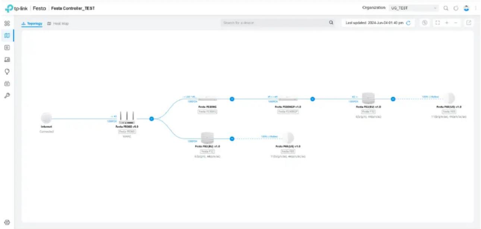Open the Organization UG_TEST dropdown
Image resolution: width=481 pixels, height=229 pixels.
pyautogui.click(x=414, y=8)
